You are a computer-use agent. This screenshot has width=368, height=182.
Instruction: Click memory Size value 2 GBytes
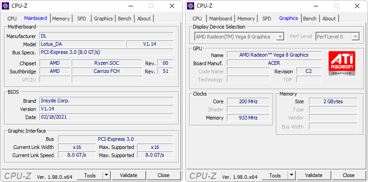pyautogui.click(x=333, y=101)
